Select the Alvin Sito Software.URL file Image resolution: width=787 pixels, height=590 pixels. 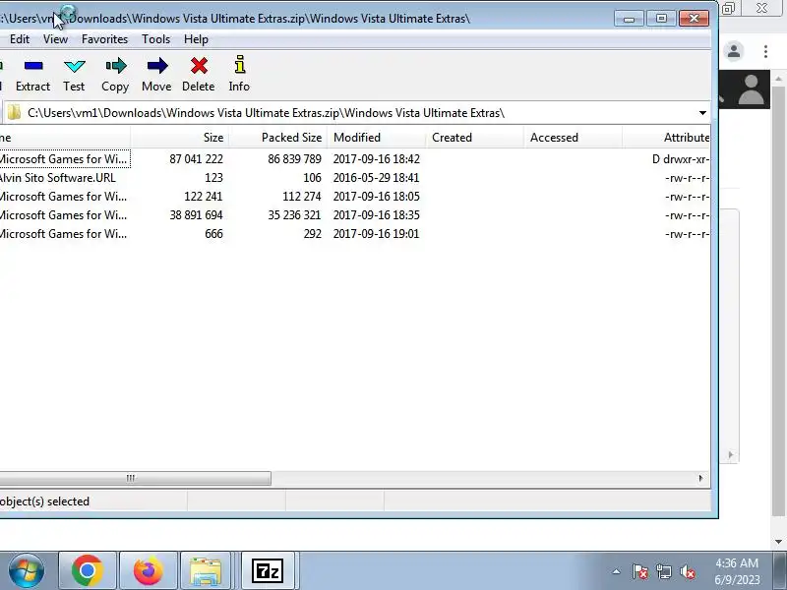pyautogui.click(x=57, y=178)
